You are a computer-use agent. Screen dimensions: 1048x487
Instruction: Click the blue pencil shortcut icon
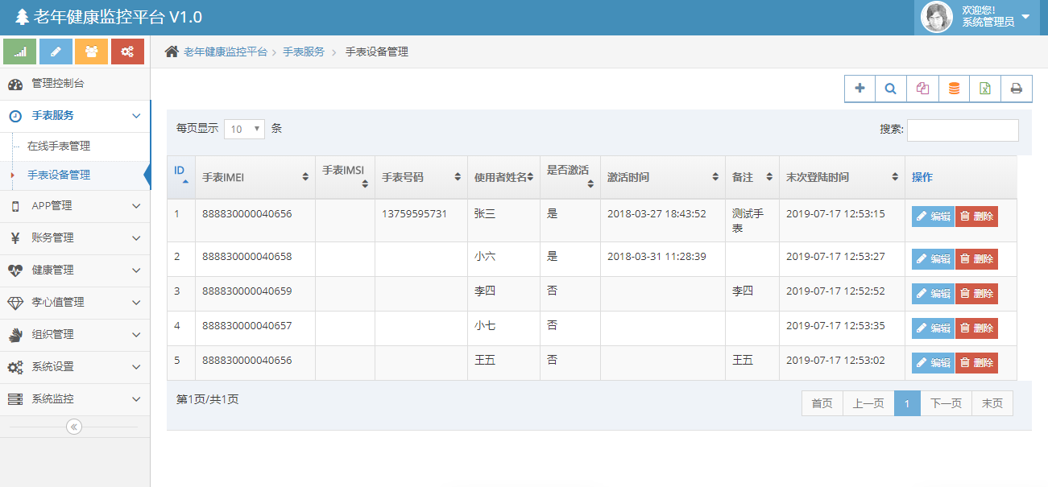[56, 52]
